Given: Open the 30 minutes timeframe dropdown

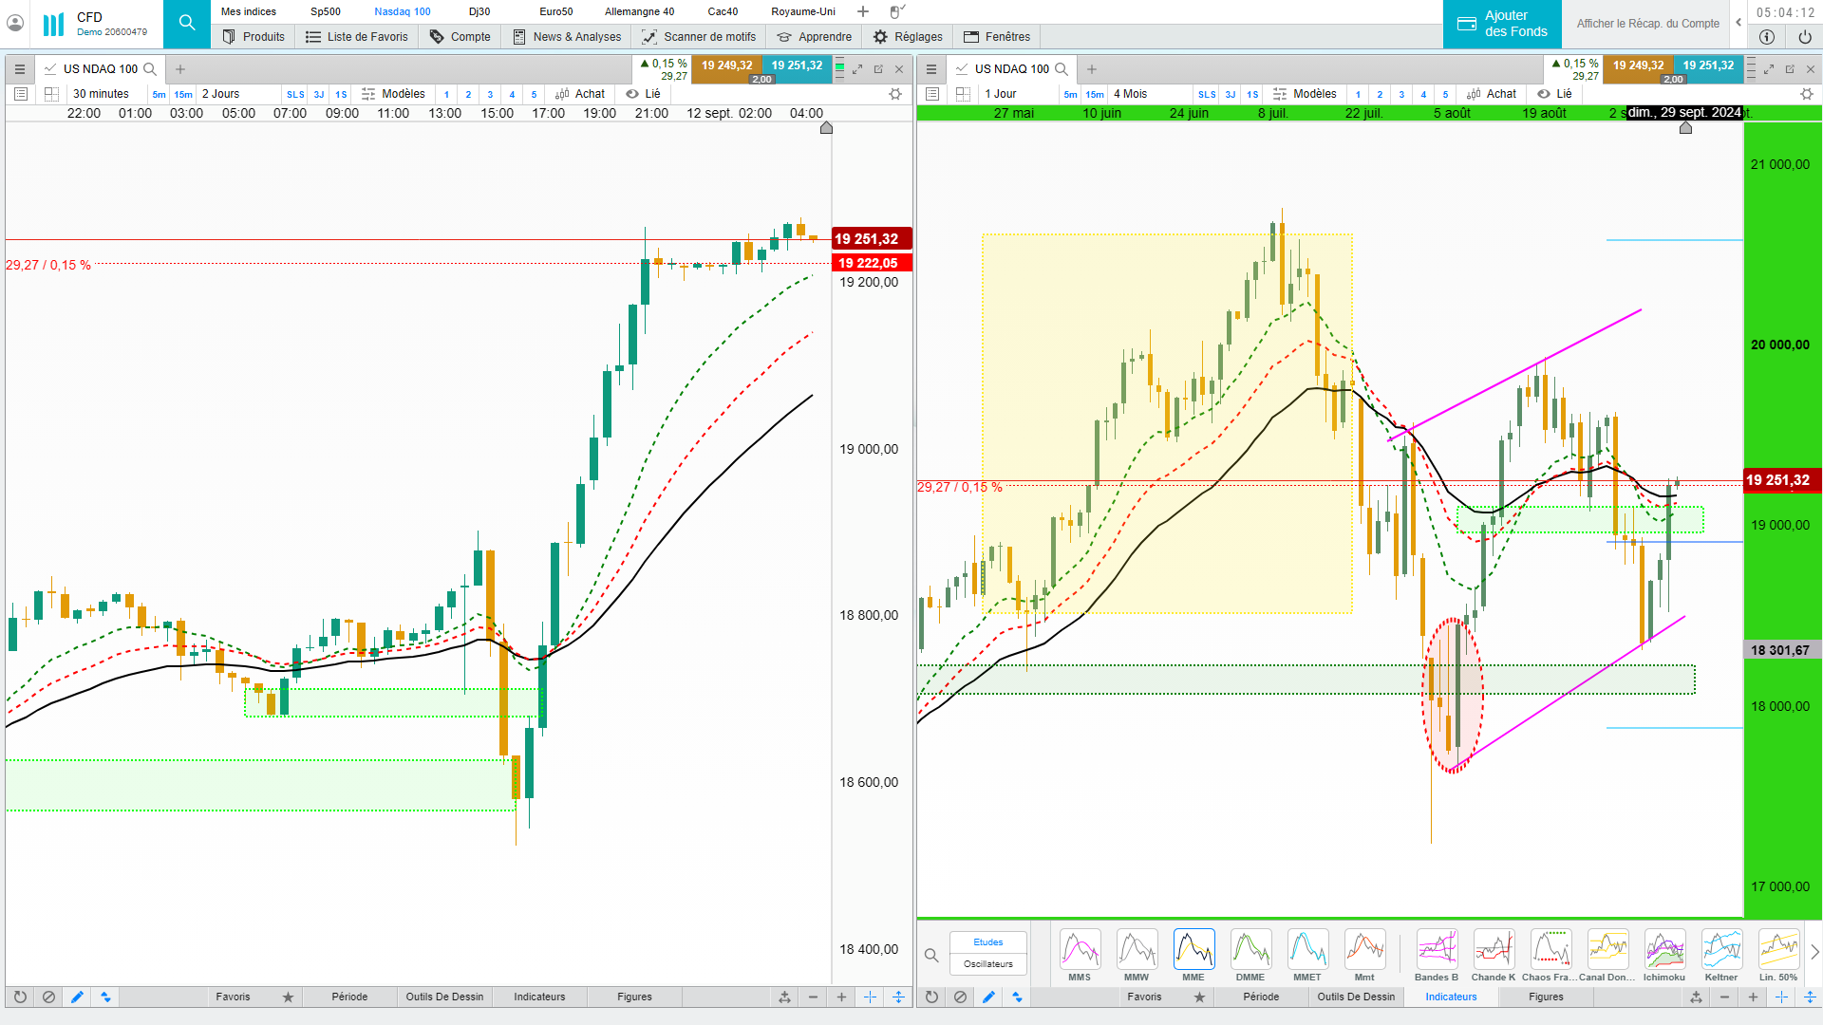Looking at the screenshot, I should coord(101,94).
